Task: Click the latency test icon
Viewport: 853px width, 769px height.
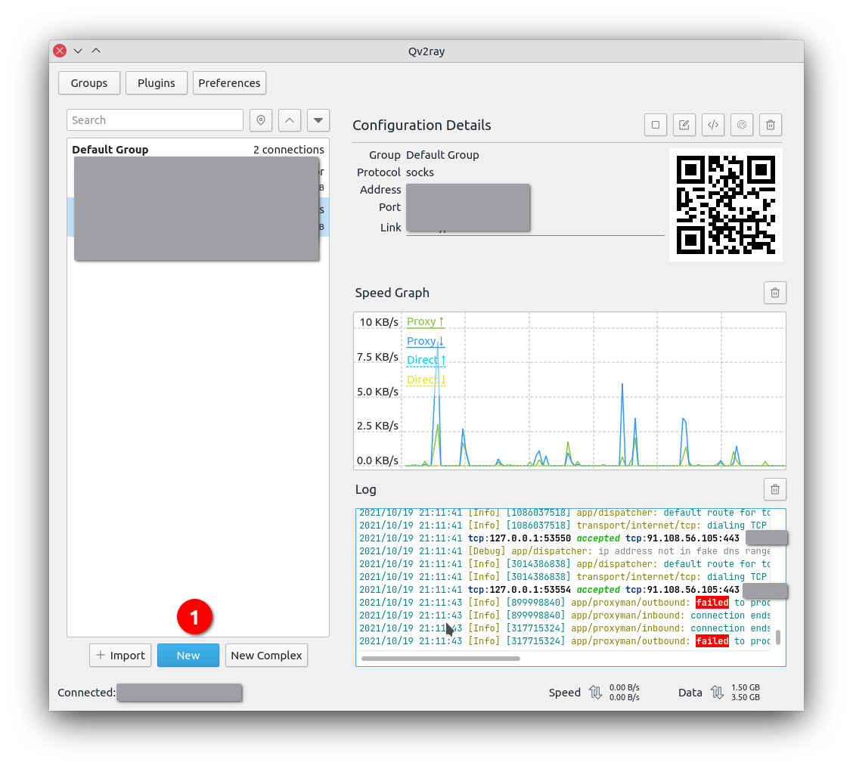Action: point(742,125)
